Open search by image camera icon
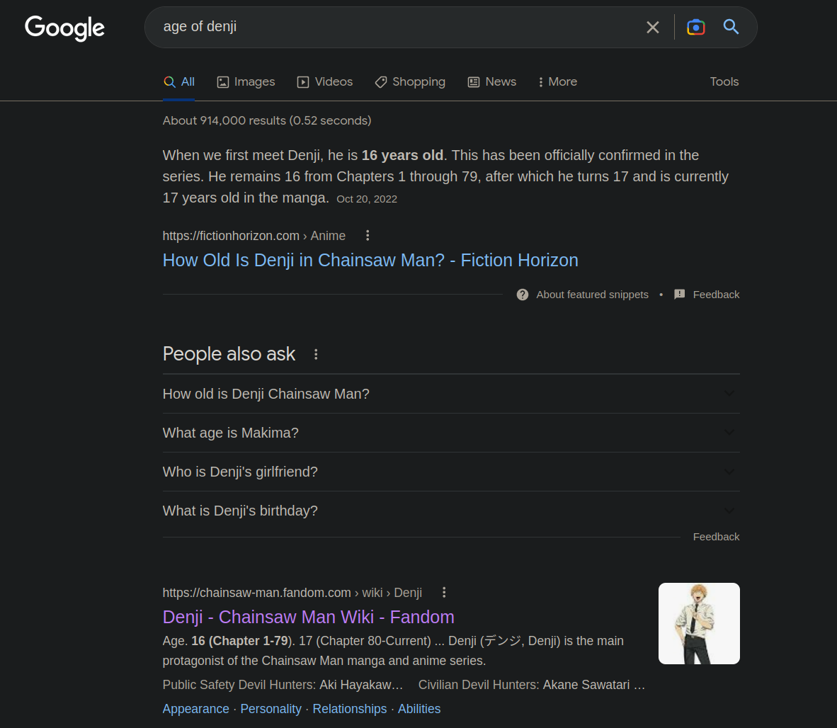Screen dimensions: 837x728 click(x=695, y=28)
